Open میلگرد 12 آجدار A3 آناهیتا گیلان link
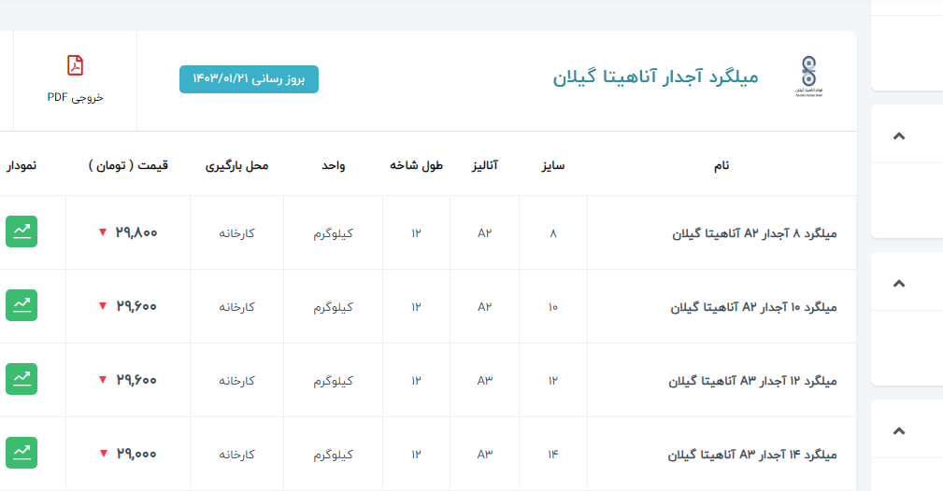943x491 pixels. pos(752,380)
